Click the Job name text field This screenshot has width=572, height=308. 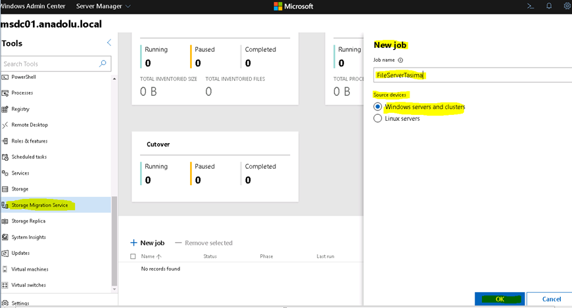pyautogui.click(x=473, y=75)
